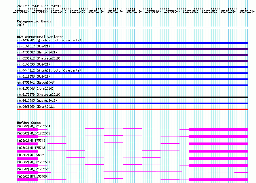Screen dimensions: 256x183
Task: Click ruler position 152751490
Action: [153, 11]
